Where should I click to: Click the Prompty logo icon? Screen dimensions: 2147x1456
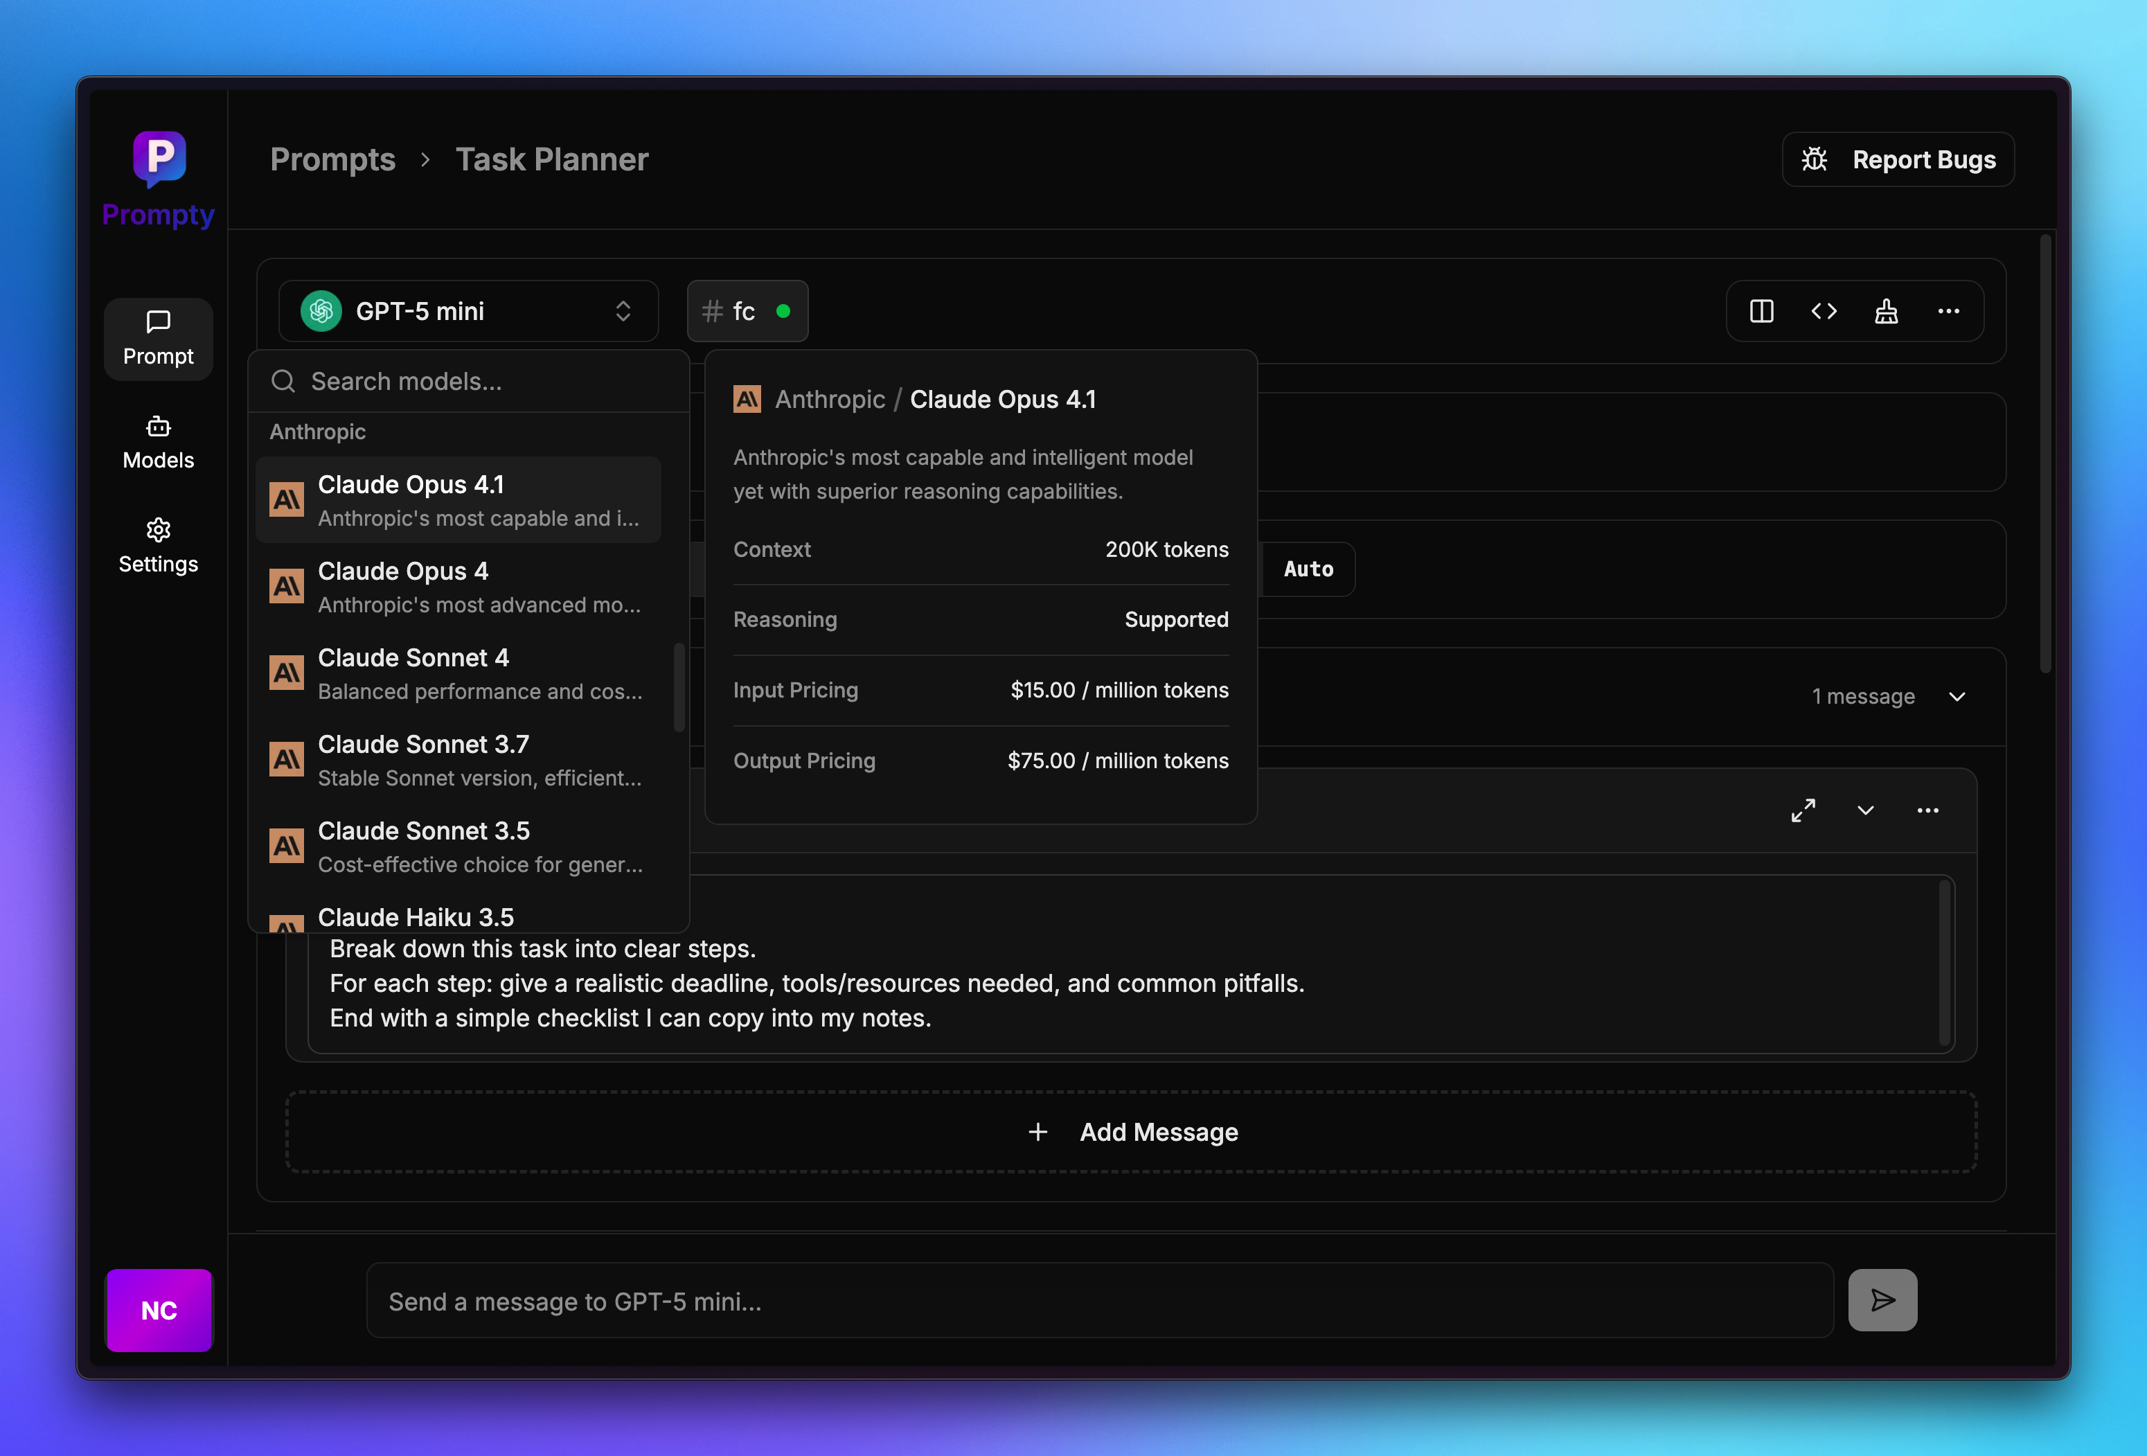point(159,157)
